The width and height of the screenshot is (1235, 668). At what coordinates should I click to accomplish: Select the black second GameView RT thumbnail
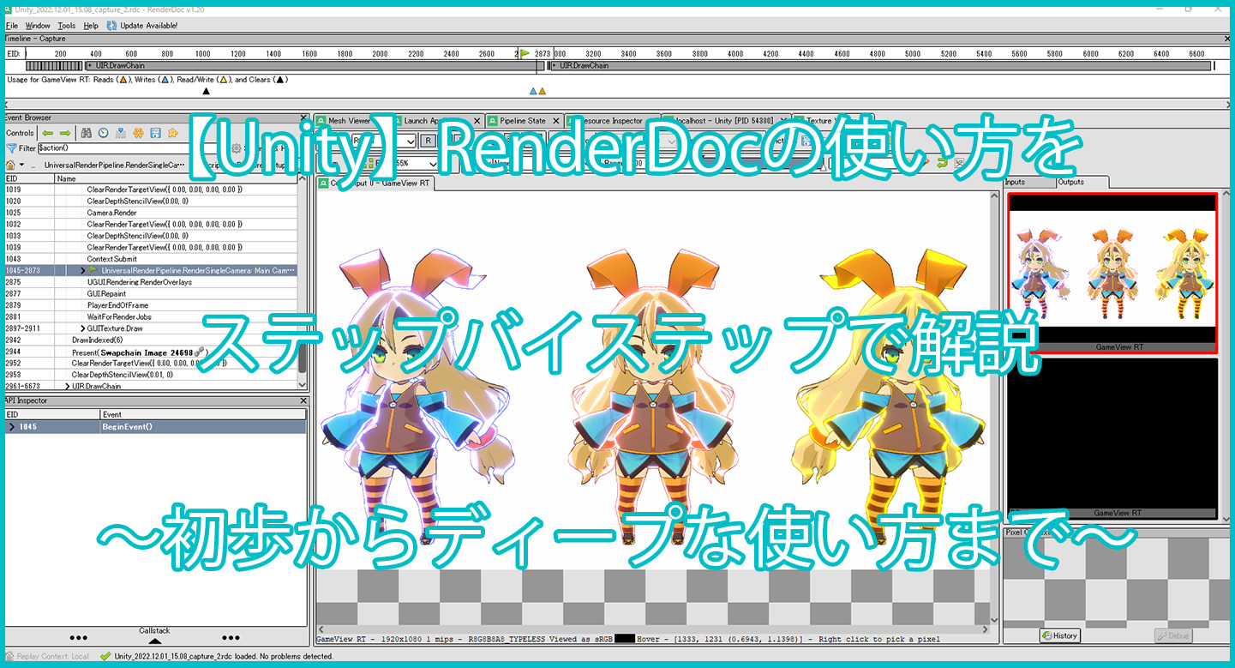tap(1112, 438)
